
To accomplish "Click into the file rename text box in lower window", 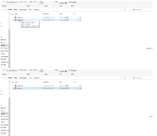I will pos(21,88).
